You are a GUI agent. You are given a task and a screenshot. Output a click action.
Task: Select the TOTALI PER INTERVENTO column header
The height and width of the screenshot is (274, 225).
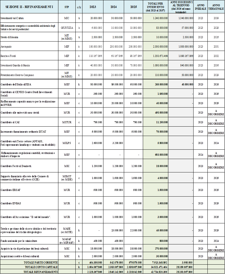tap(156, 7)
